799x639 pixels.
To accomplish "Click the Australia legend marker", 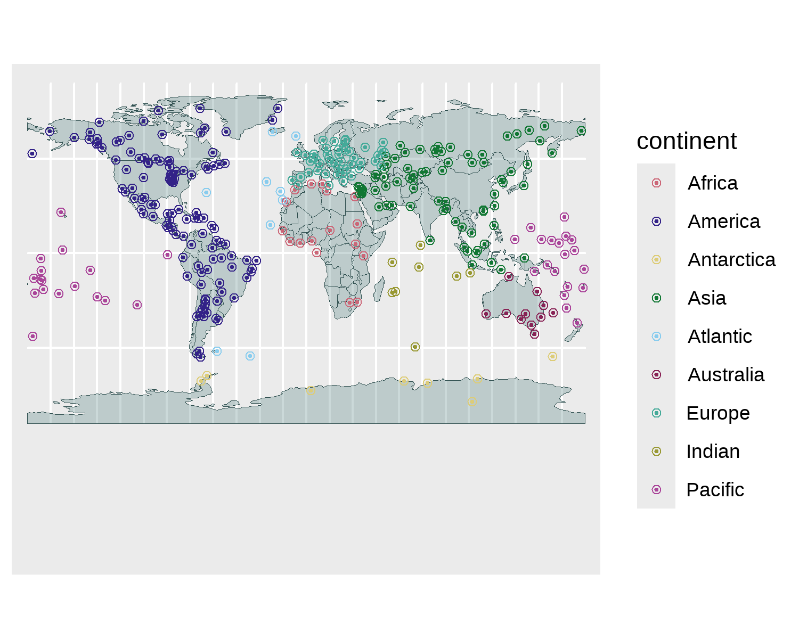I will click(656, 375).
